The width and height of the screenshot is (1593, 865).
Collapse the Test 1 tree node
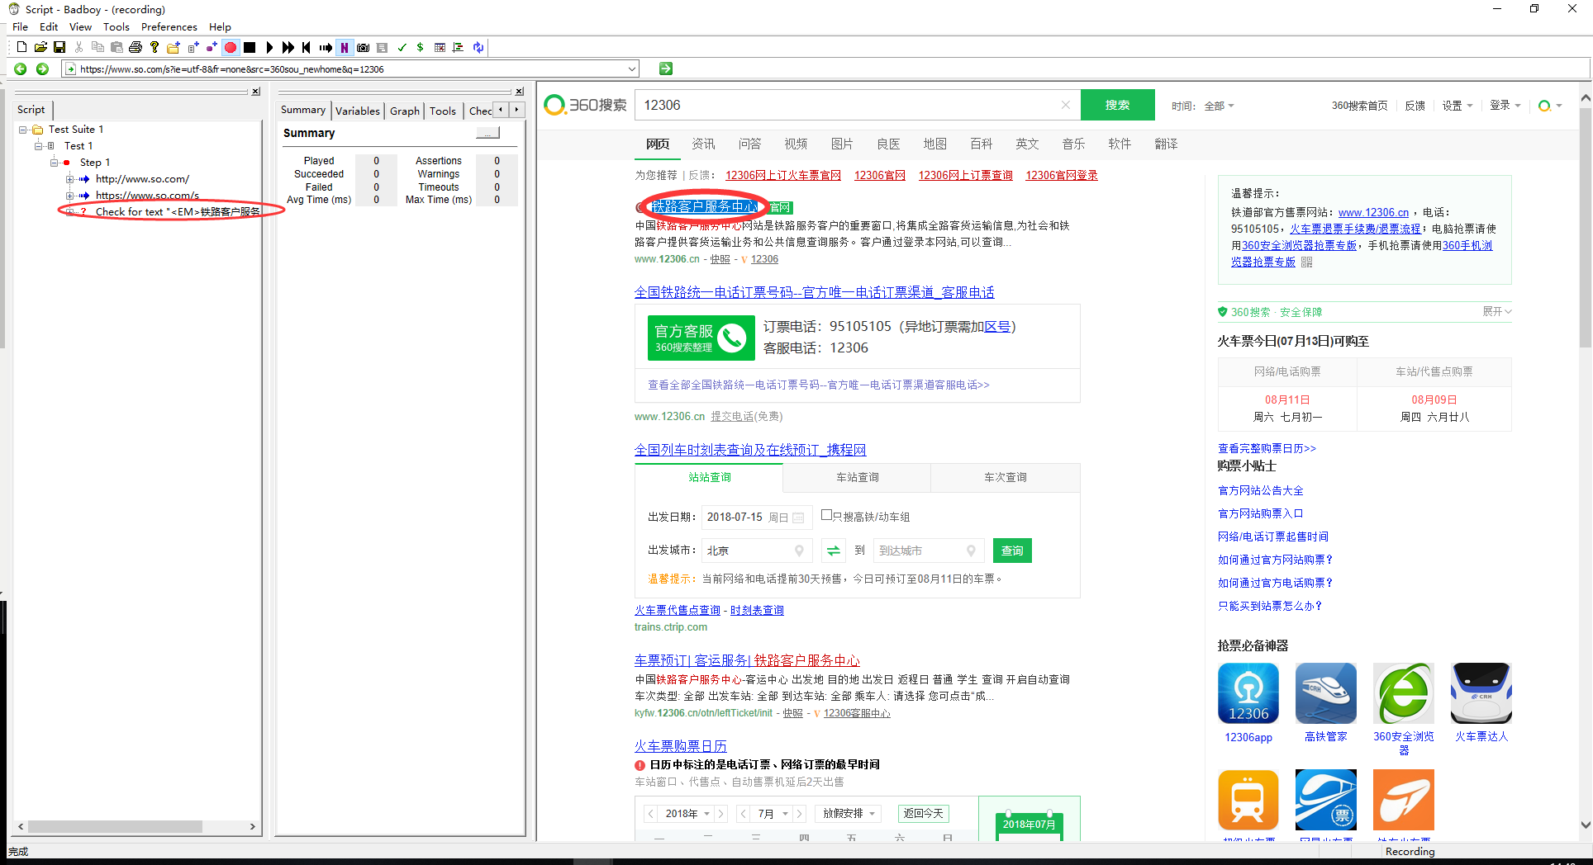38,146
